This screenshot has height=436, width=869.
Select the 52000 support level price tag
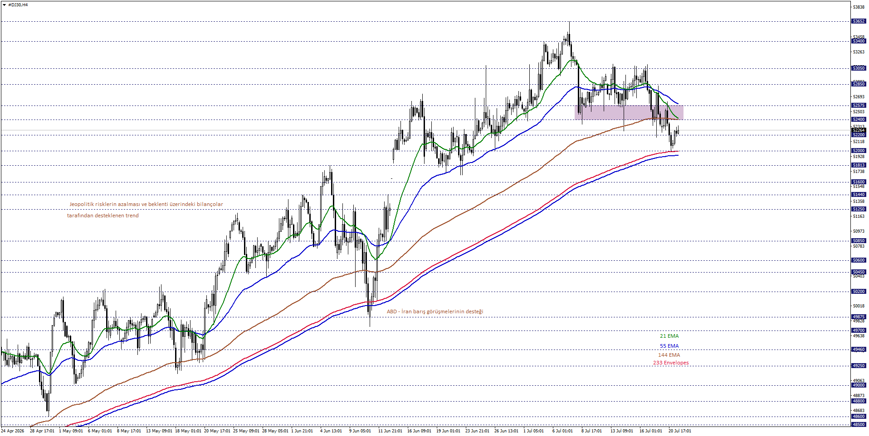point(859,151)
